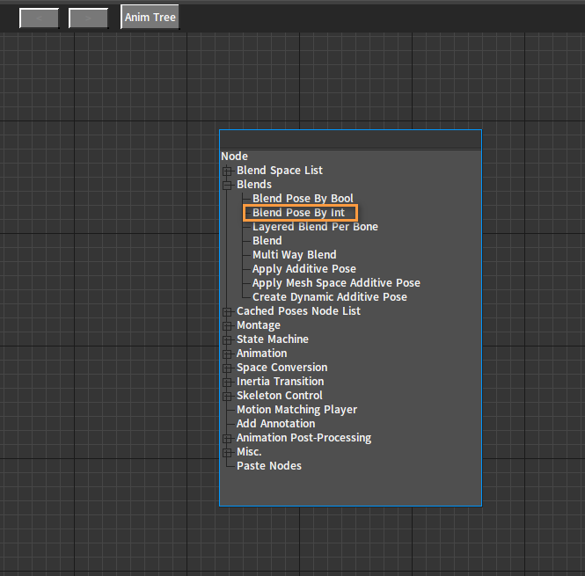Choose Create Dynamic Additive Pose
The height and width of the screenshot is (576, 585).
click(329, 297)
